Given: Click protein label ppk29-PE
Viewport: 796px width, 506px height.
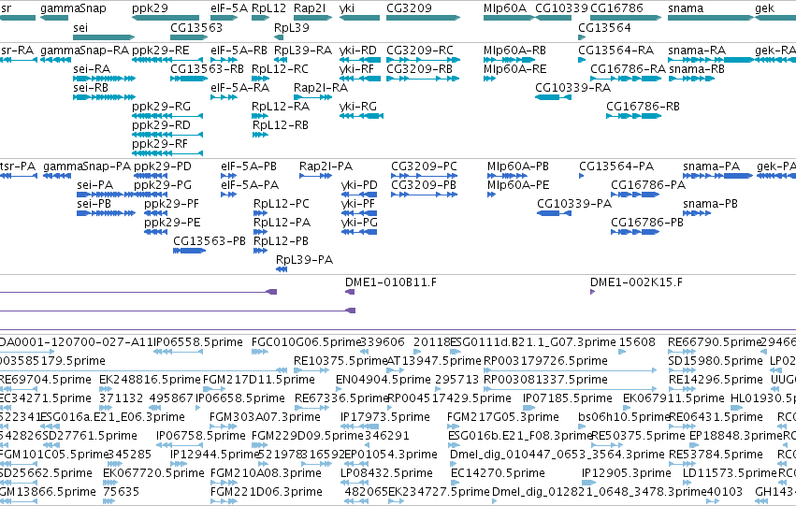Looking at the screenshot, I should (172, 223).
